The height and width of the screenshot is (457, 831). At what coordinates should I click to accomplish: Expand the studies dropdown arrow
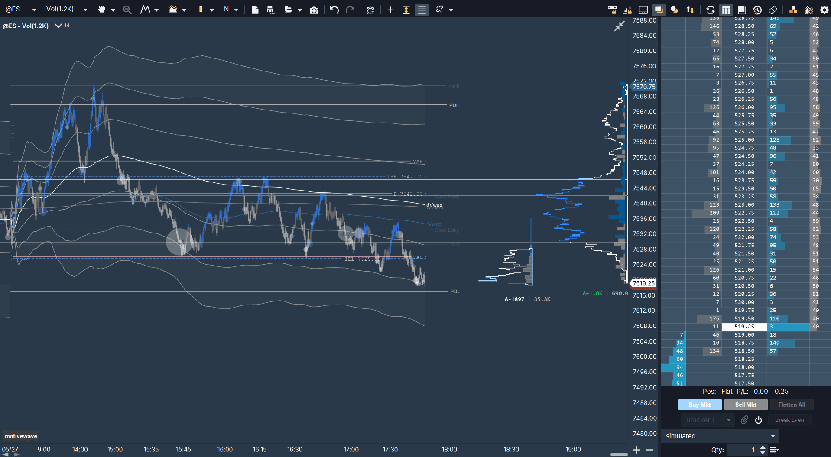pyautogui.click(x=184, y=10)
